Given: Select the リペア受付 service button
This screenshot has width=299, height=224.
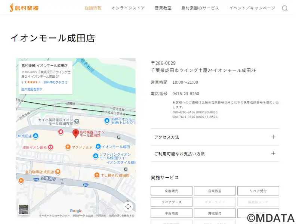Looking at the screenshot, I should point(258,191).
